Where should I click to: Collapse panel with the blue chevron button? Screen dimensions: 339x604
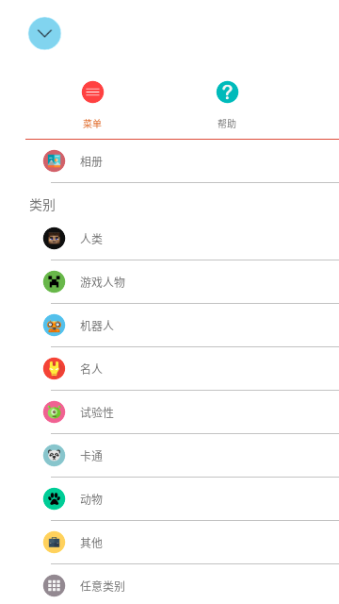pos(44,34)
